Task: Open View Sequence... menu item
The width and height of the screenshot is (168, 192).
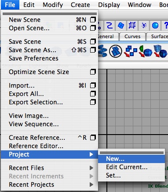Action: pyautogui.click(x=50, y=124)
